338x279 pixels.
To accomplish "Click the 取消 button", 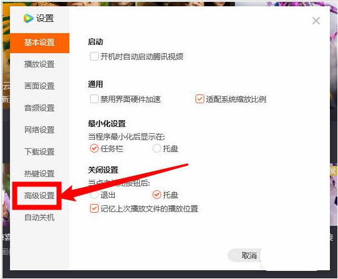I will pyautogui.click(x=245, y=256).
